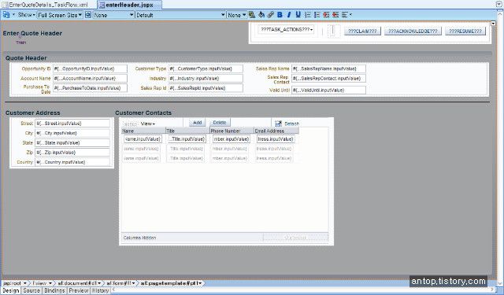Click the Sales Rep Name input field
504x295 pixels.
[x=328, y=68]
